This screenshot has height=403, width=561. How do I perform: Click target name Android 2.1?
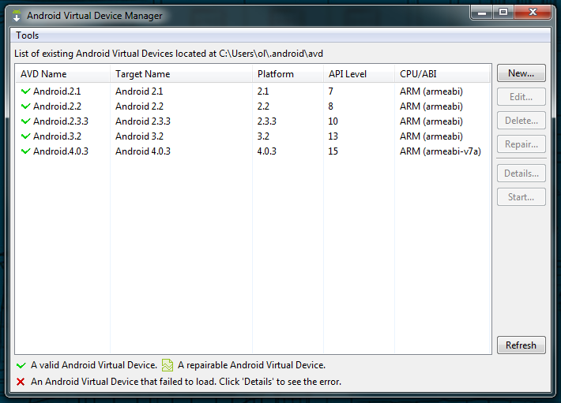pyautogui.click(x=139, y=91)
